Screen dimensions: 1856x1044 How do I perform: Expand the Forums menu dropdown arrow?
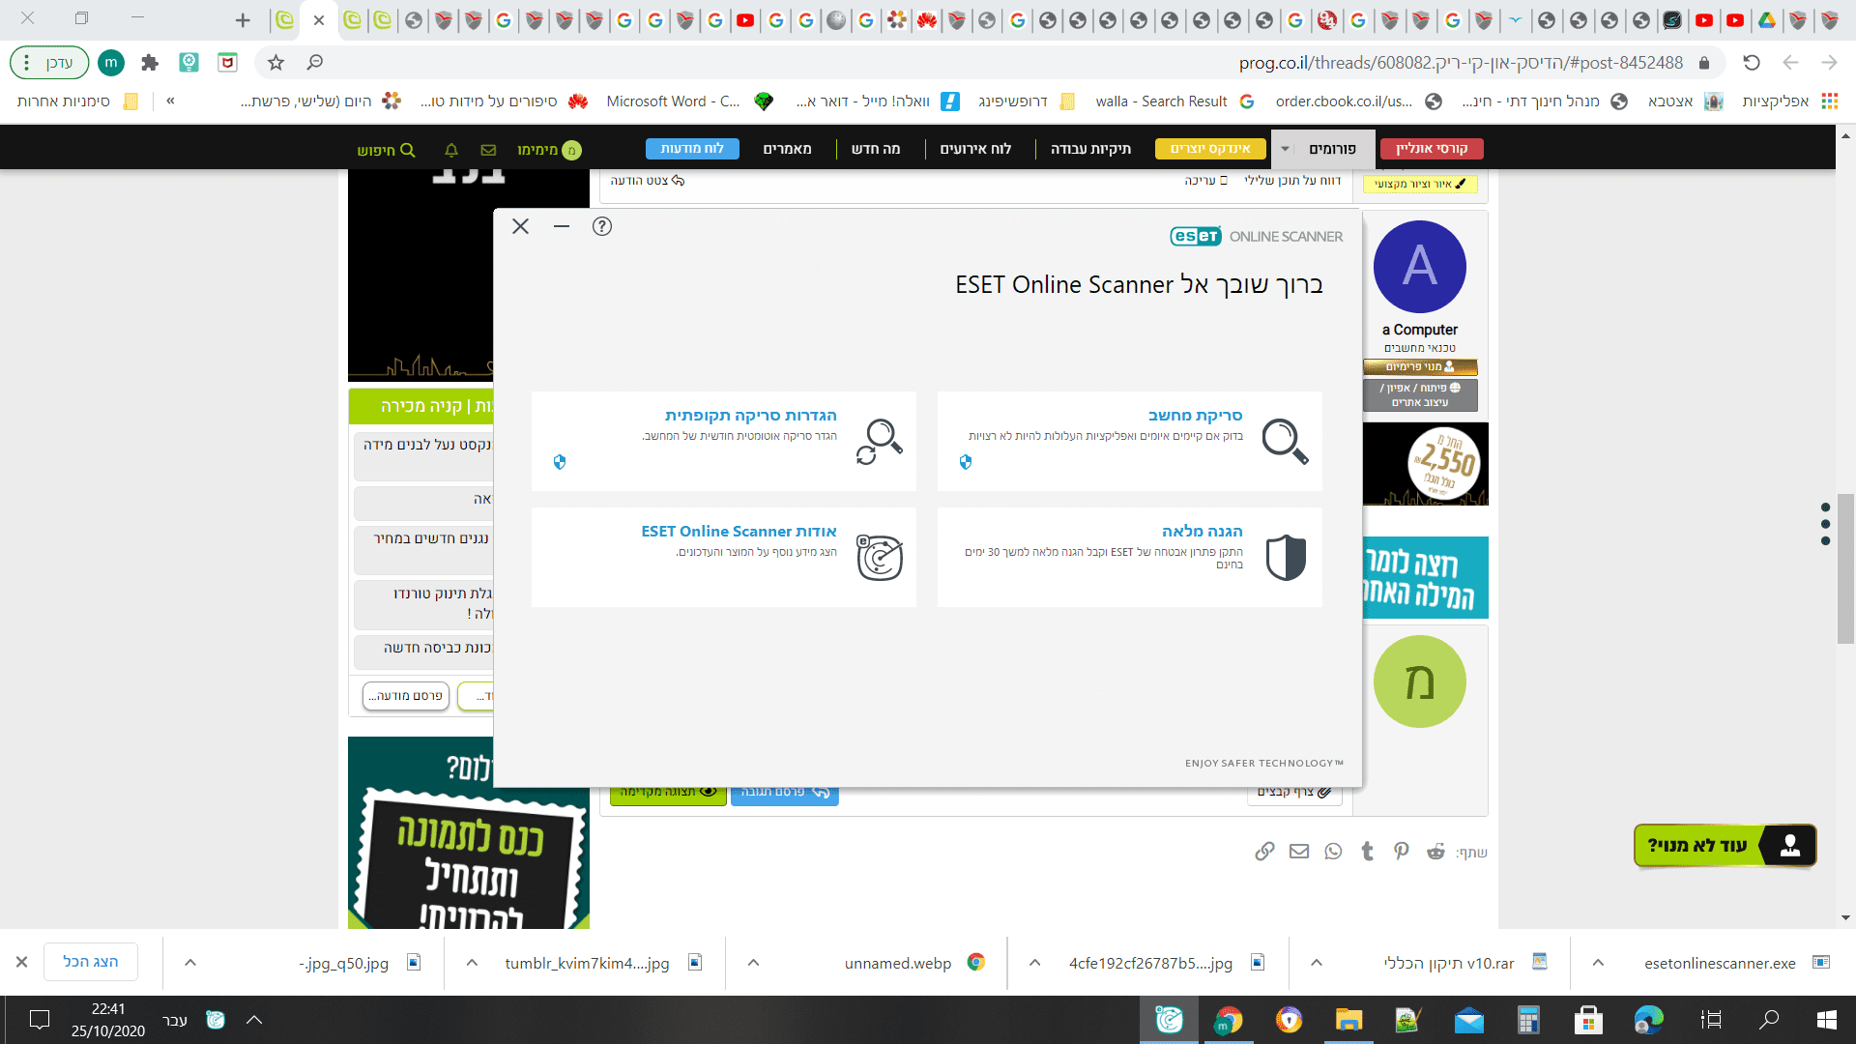pyautogui.click(x=1285, y=149)
